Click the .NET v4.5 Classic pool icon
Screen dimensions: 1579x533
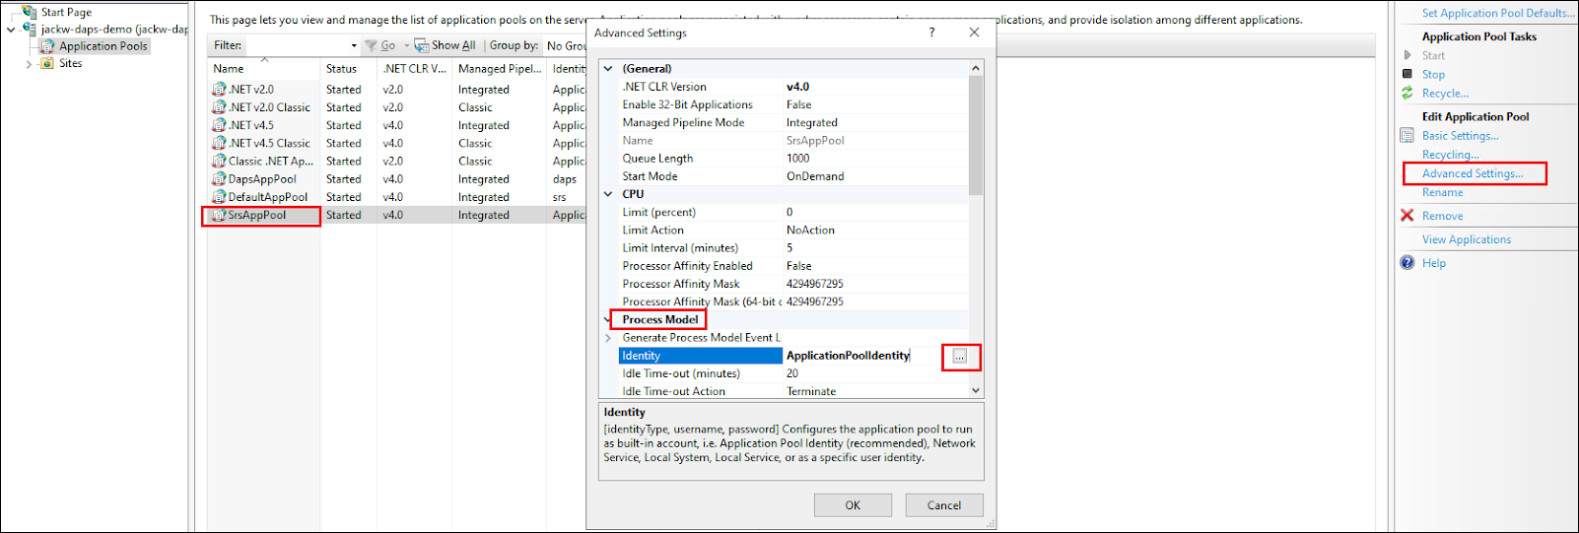pos(219,142)
